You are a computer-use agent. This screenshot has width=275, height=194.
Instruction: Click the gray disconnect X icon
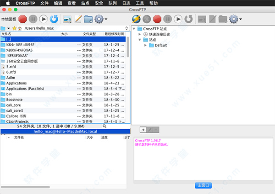click(x=147, y=19)
